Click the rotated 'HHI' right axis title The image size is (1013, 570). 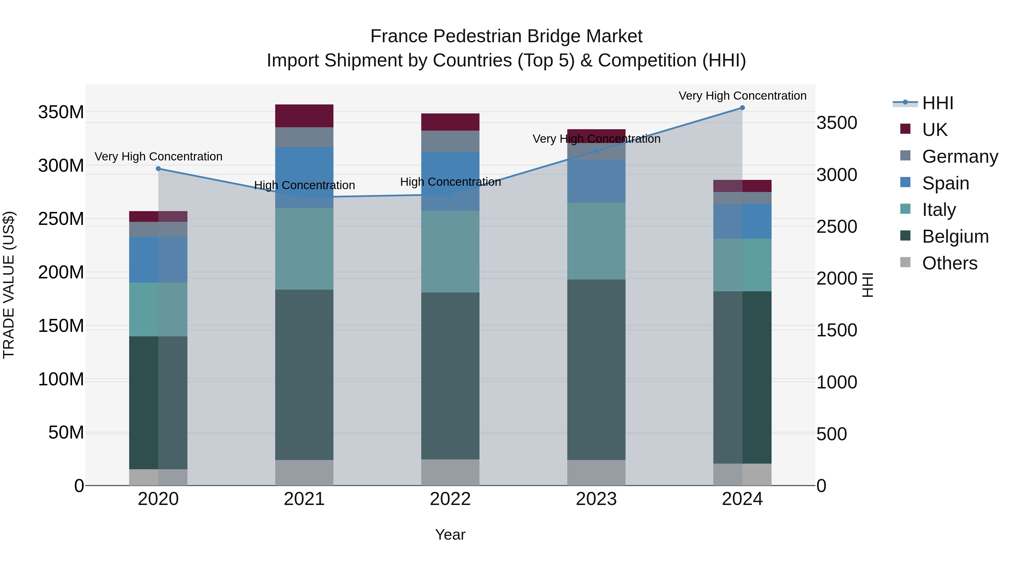coord(867,285)
